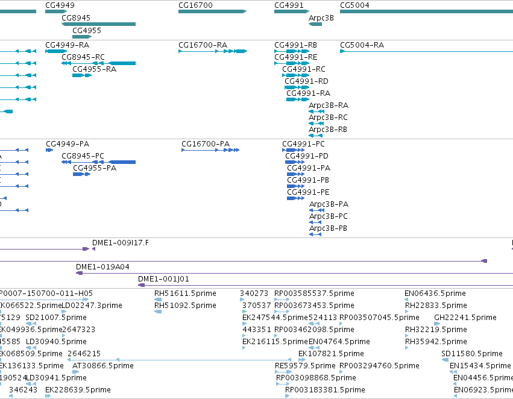Click EST EK107821.5prime

click(x=331, y=354)
